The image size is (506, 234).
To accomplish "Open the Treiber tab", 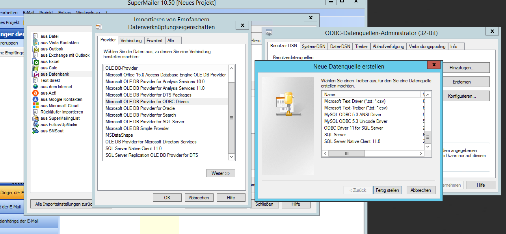I will tap(361, 46).
